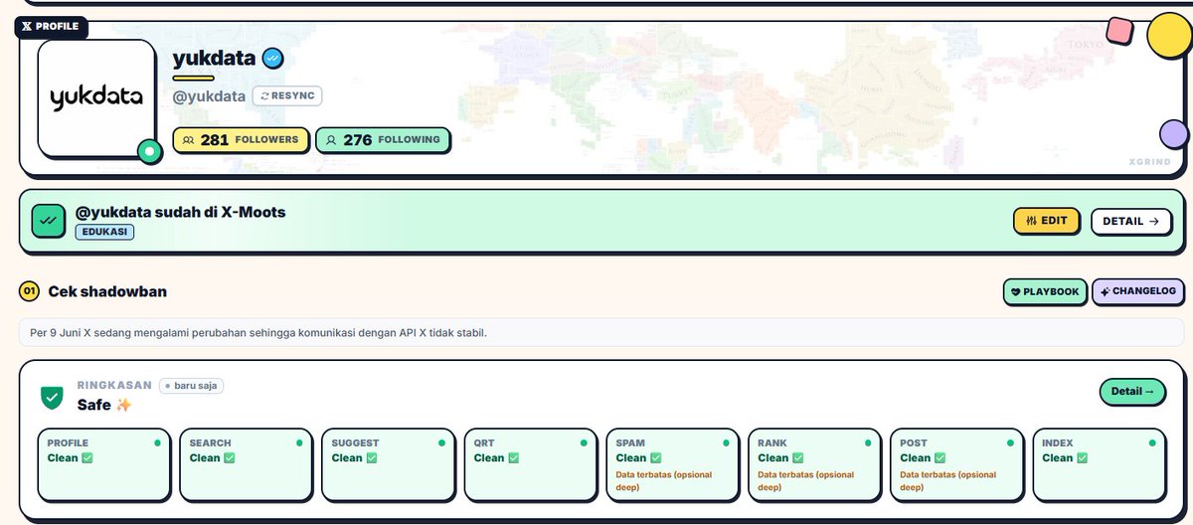
Task: Open Ringkasan Detail button
Action: click(x=1133, y=391)
